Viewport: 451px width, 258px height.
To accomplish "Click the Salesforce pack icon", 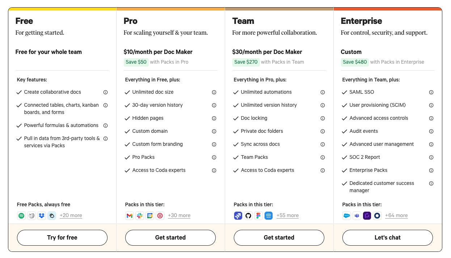I will 347,216.
